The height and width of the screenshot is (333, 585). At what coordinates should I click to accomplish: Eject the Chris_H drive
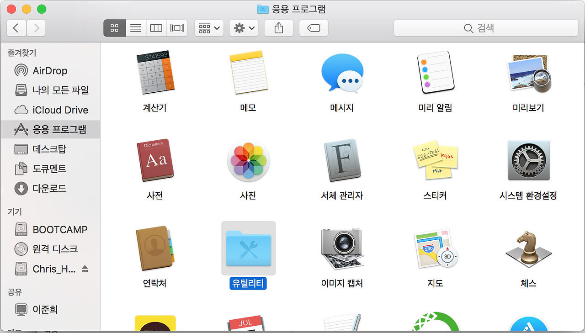pyautogui.click(x=85, y=269)
